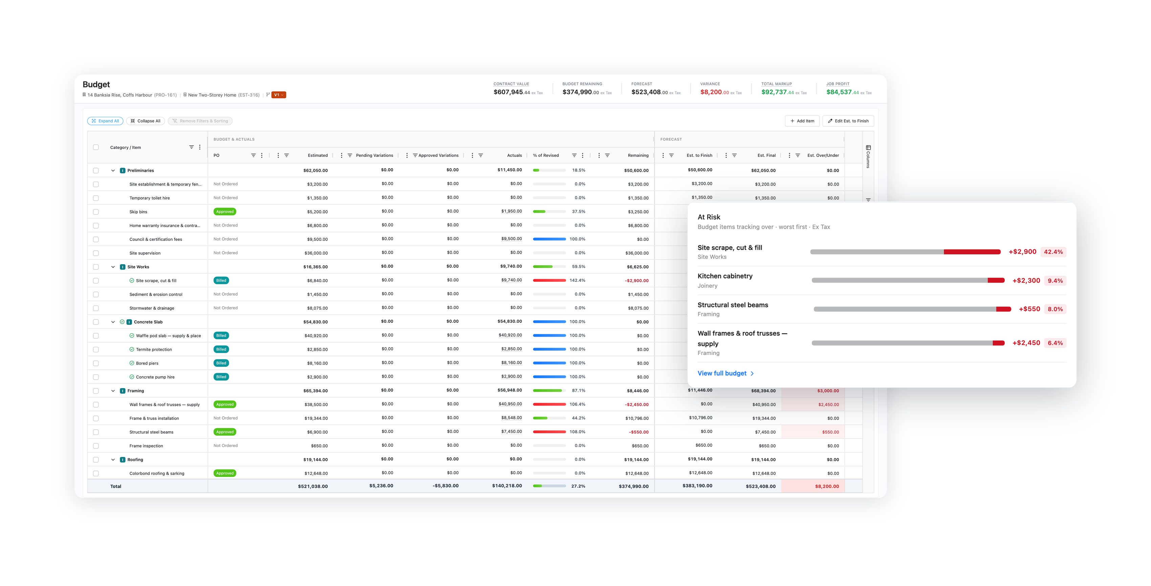
Task: Filter the Est. Final column
Action: point(734,155)
